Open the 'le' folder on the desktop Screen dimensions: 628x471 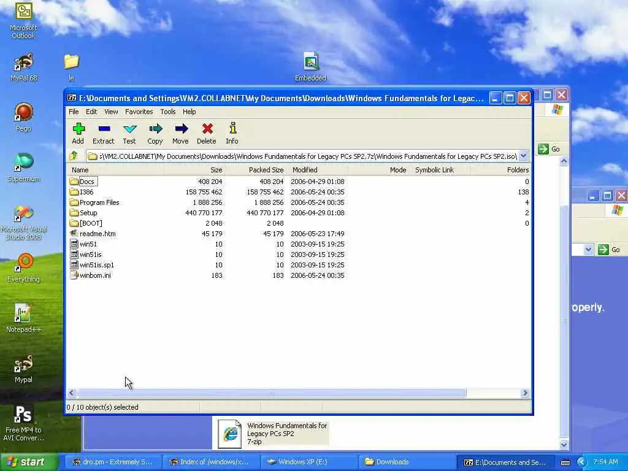[71, 67]
